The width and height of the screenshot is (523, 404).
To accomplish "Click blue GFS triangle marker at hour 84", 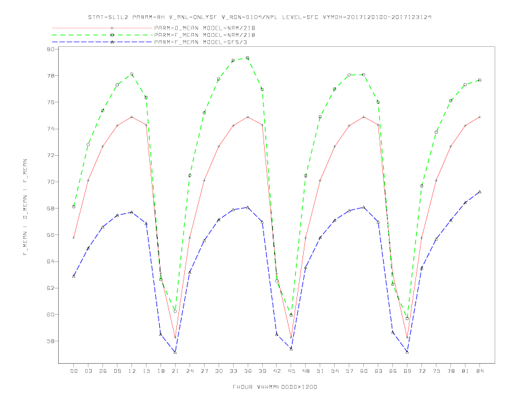I will click(x=479, y=191).
